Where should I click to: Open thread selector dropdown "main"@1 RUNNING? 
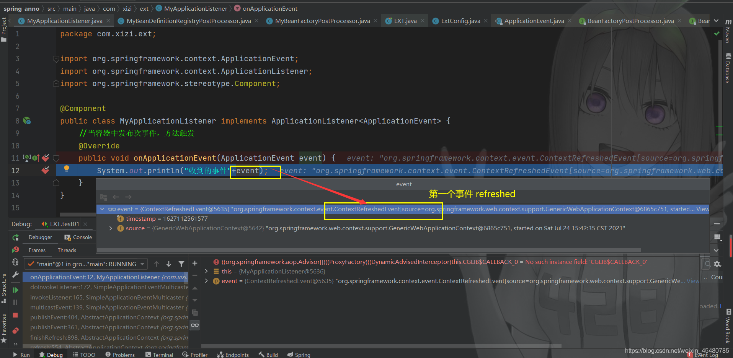tap(86, 264)
